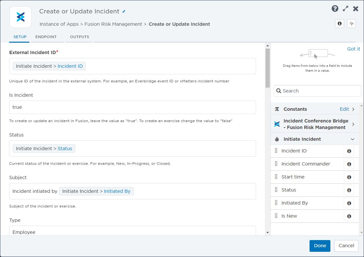Show info for Is New property
The width and height of the screenshot is (364, 257).
coord(349,216)
